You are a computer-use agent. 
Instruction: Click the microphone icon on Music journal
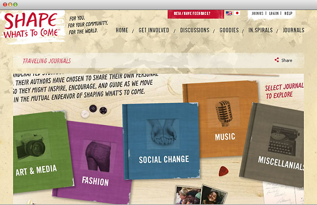click(x=223, y=113)
